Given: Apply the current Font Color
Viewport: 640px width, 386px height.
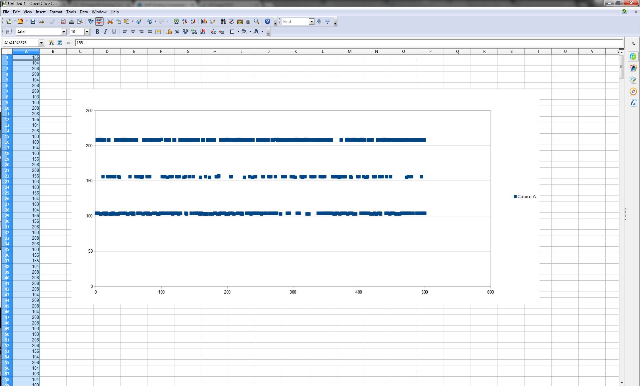Looking at the screenshot, I should tap(256, 32).
